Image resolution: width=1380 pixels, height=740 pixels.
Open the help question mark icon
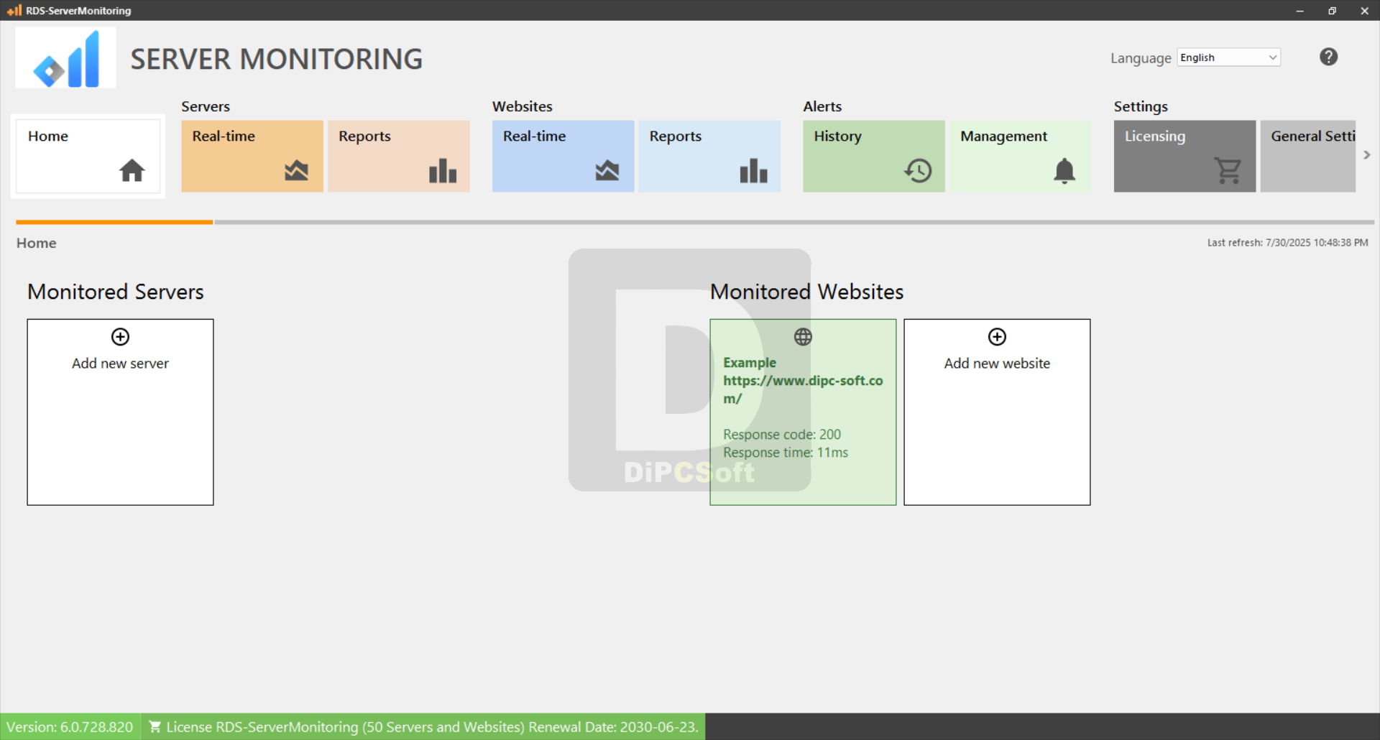pyautogui.click(x=1328, y=57)
